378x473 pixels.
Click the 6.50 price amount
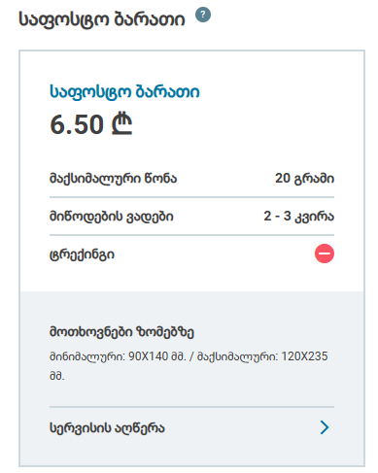[x=77, y=124]
